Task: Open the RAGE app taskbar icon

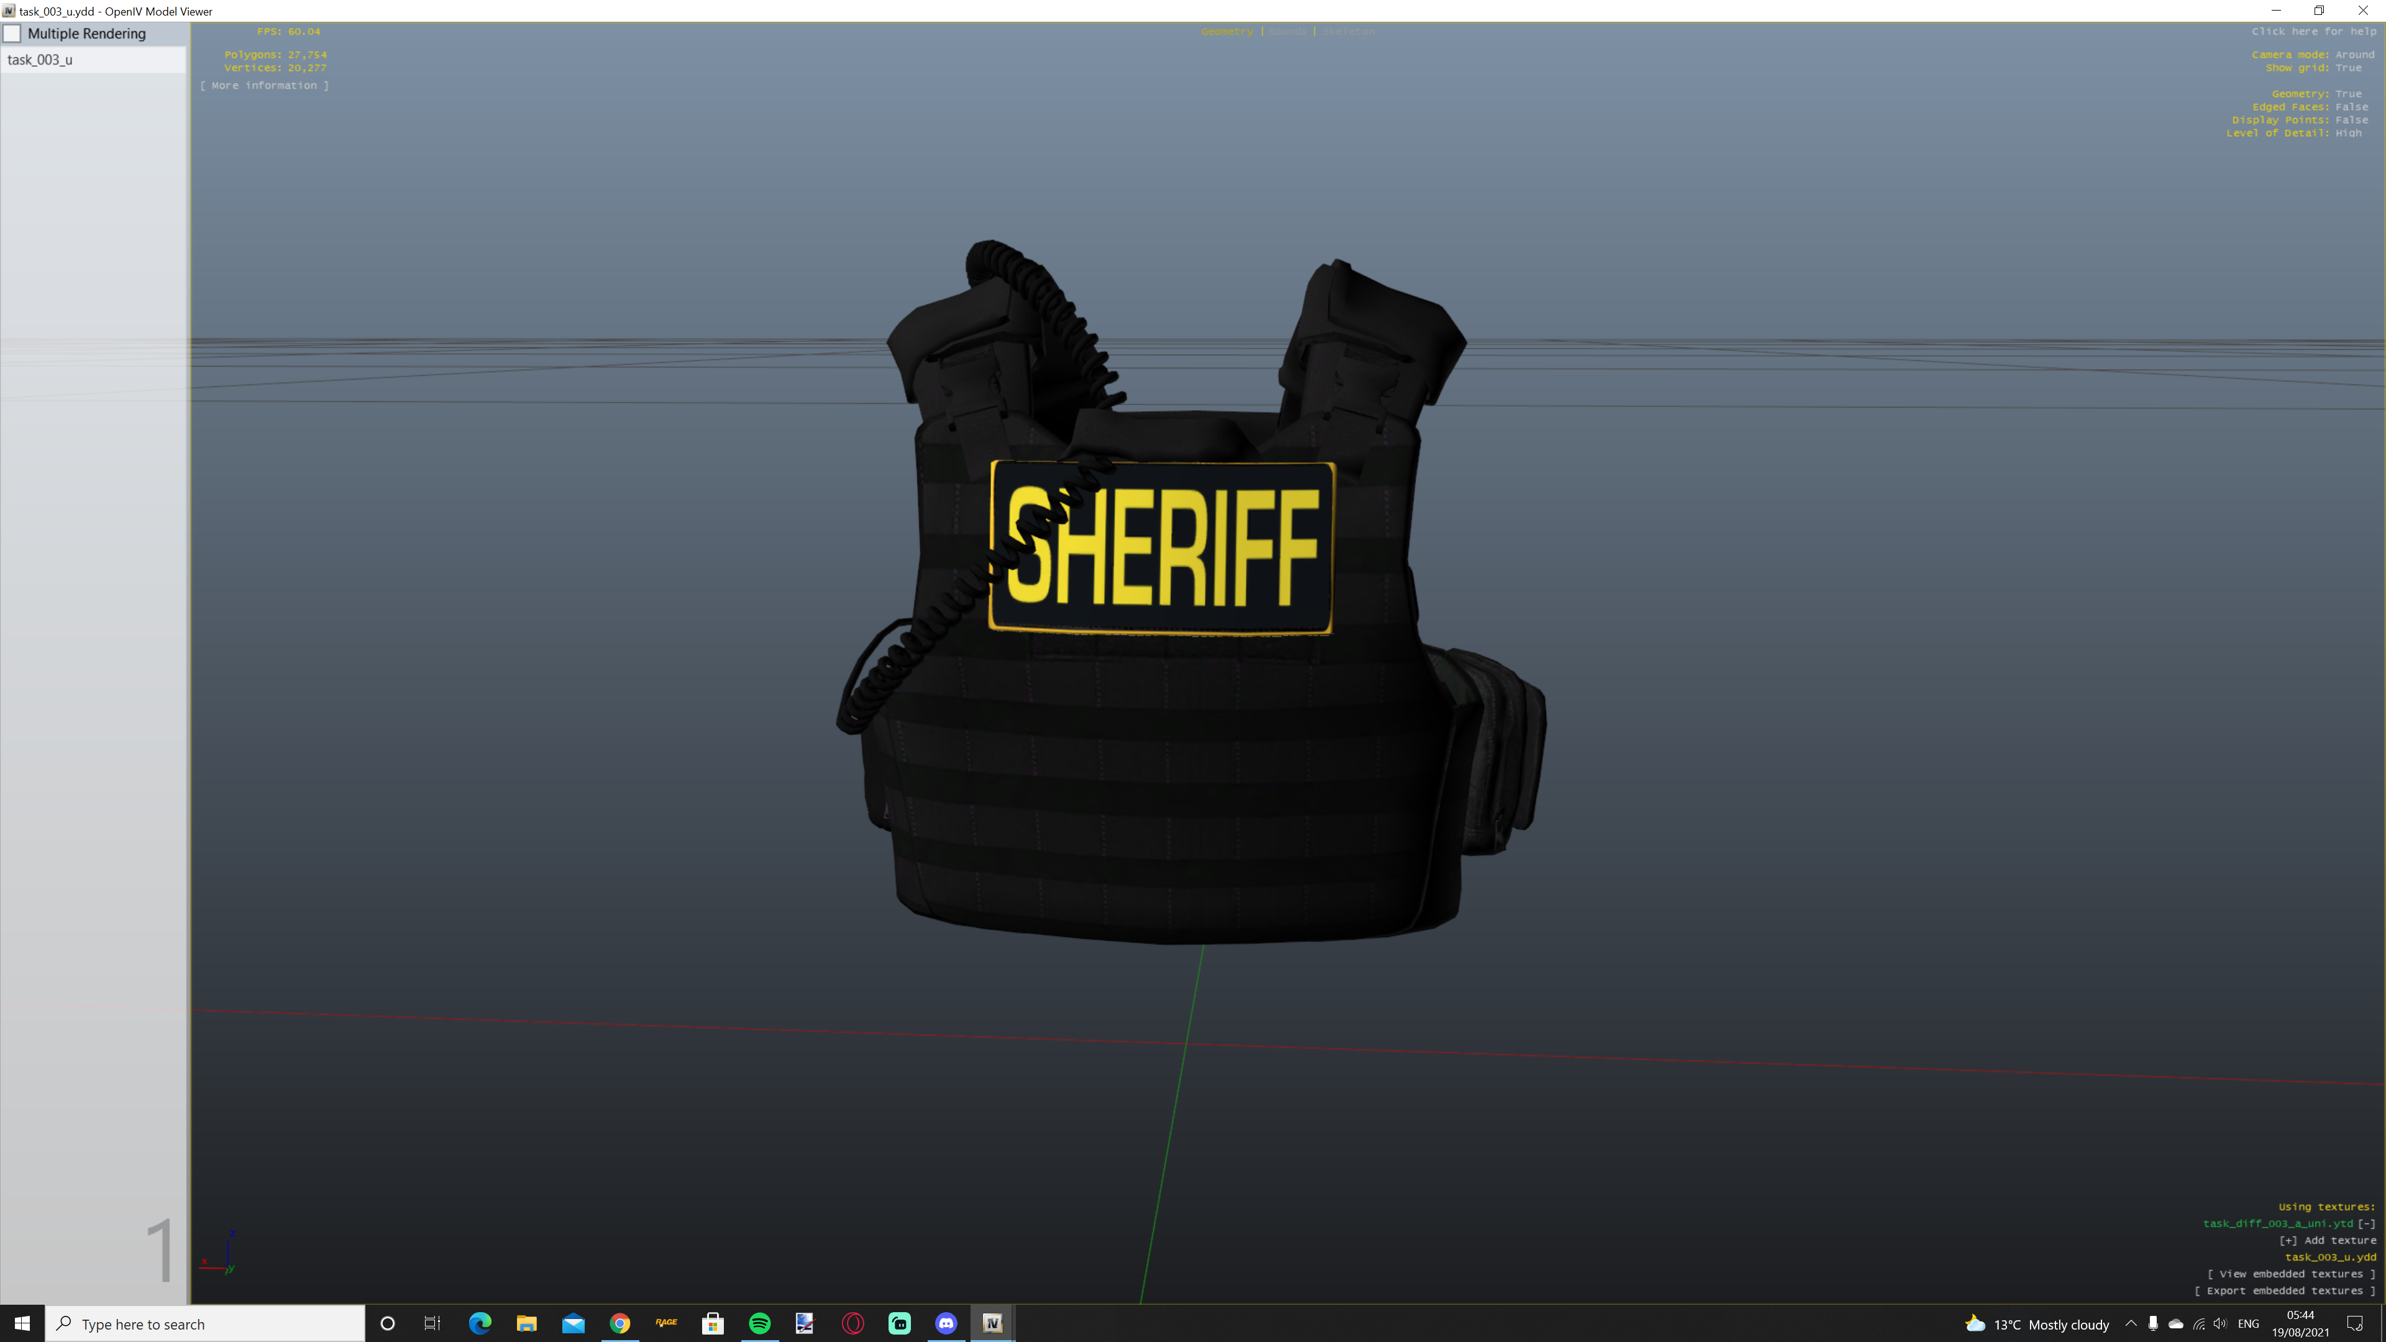Action: 666,1323
